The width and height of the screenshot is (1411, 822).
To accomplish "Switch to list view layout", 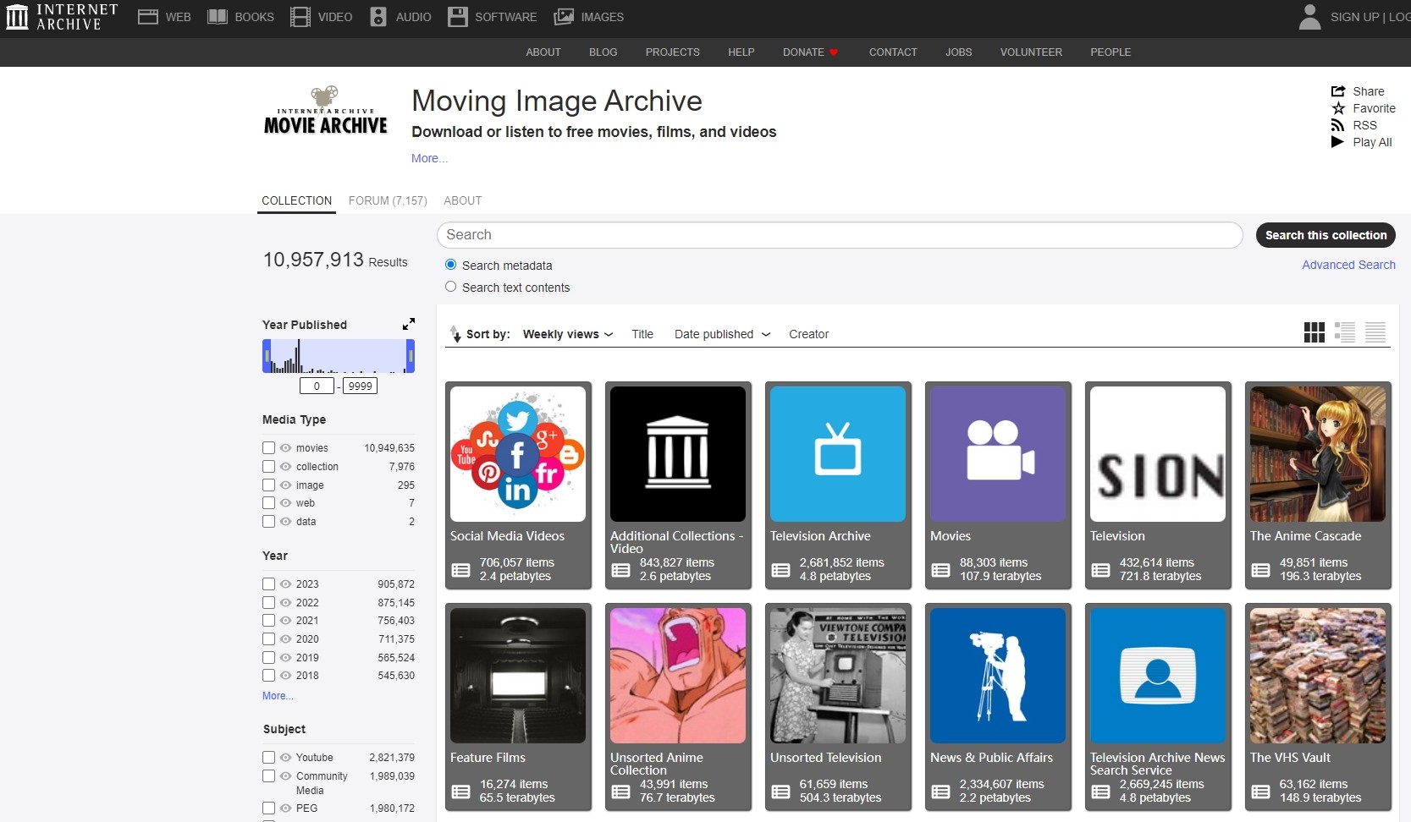I will tap(1345, 332).
